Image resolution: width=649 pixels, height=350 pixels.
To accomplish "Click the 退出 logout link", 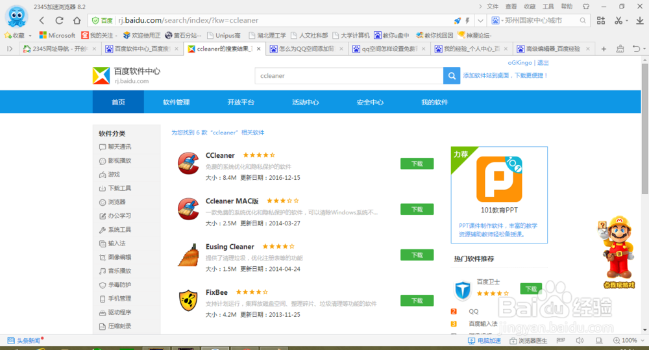I will click(x=543, y=63).
